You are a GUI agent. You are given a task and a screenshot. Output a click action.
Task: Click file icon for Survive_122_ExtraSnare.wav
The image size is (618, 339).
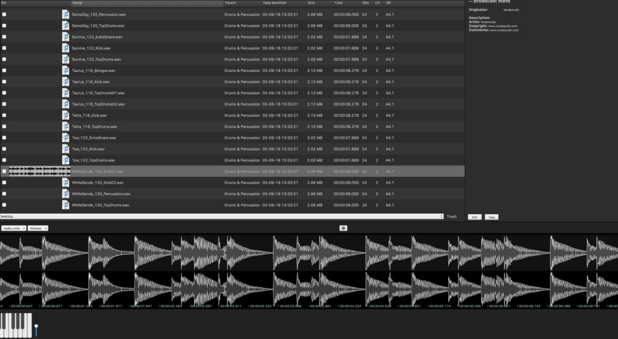[x=65, y=37]
